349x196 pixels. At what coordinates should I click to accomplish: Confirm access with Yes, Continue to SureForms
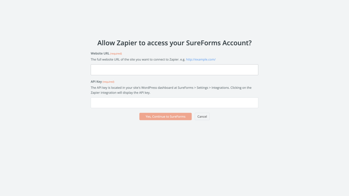pyautogui.click(x=165, y=116)
